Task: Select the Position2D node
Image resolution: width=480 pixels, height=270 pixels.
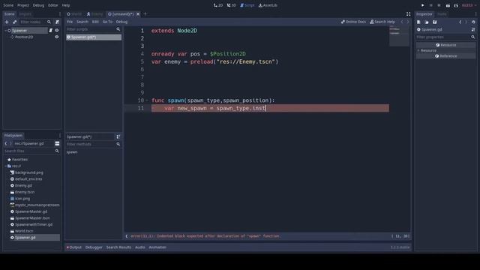Action: (x=24, y=37)
